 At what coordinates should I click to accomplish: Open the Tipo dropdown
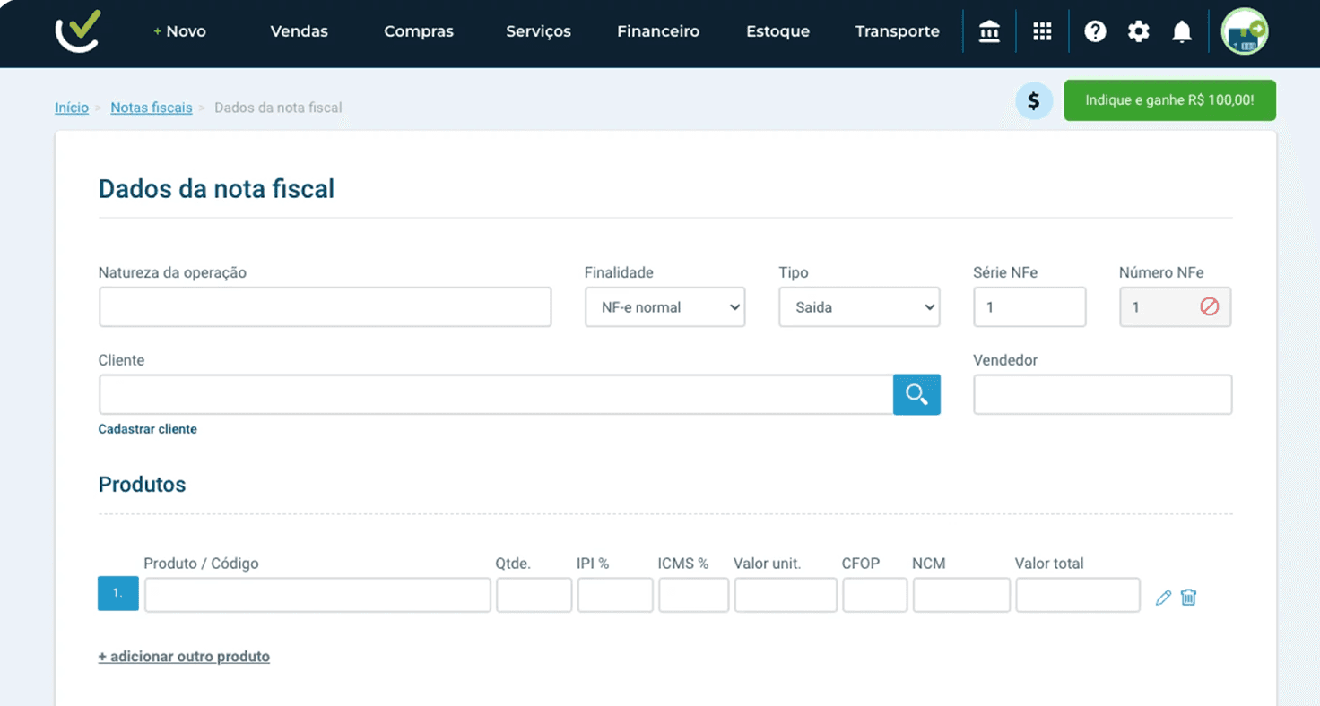[x=859, y=307]
